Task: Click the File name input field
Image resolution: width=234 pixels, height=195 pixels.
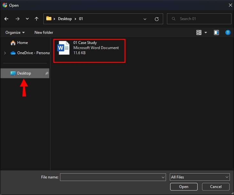Action: pos(110,177)
